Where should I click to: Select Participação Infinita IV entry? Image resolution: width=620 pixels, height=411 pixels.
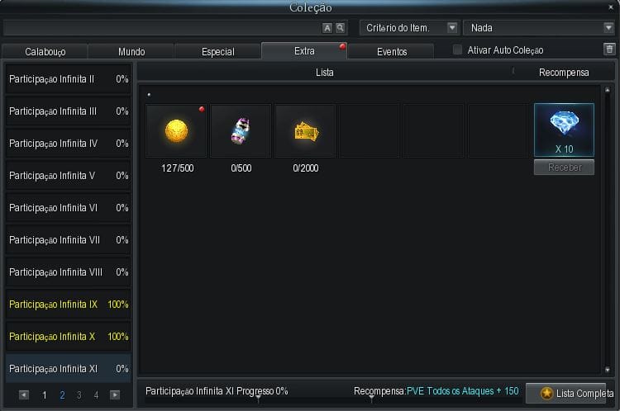point(68,144)
